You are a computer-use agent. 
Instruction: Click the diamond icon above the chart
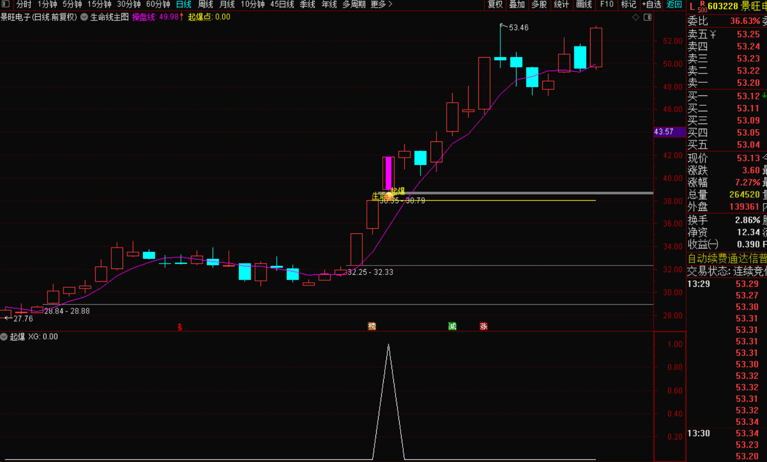[x=636, y=17]
